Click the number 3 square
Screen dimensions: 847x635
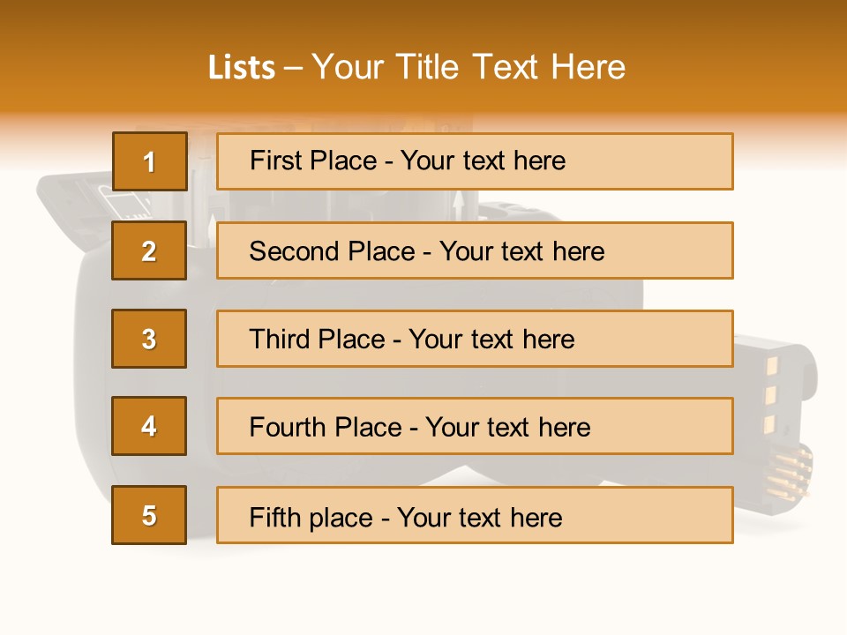(149, 339)
